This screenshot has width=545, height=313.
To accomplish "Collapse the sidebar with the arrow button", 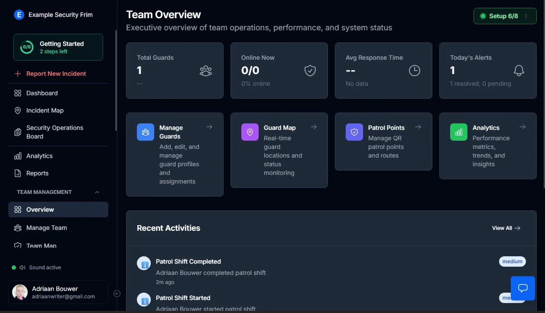I will click(117, 294).
